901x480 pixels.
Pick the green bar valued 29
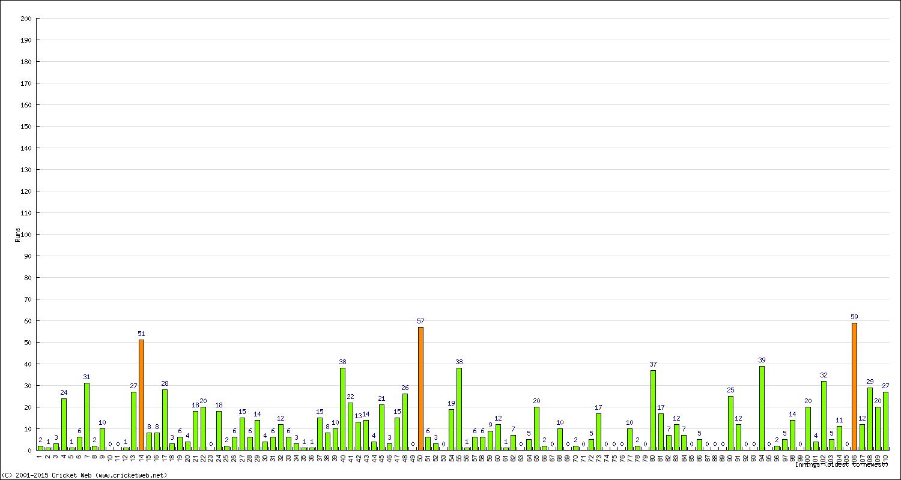coord(870,419)
